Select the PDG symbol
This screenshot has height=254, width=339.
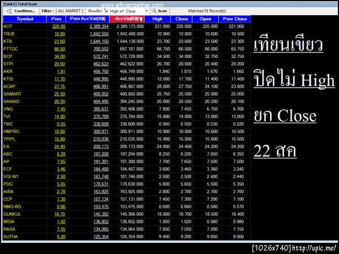(x=8, y=184)
